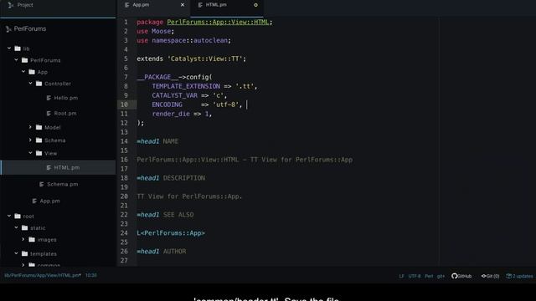Viewport: 536px width, 301px height.
Task: Click the UTF-8 encoding selector
Action: point(415,276)
